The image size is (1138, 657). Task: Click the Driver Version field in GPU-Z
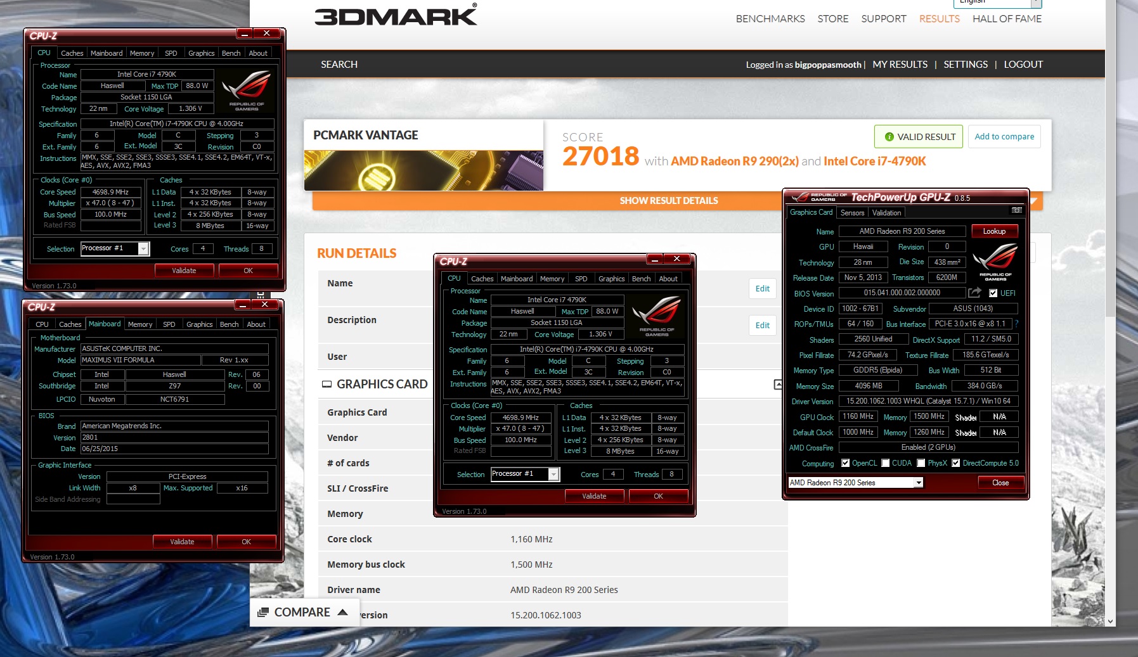(928, 401)
